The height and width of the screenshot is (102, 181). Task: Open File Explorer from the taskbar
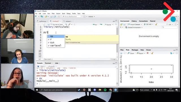coord(100,90)
